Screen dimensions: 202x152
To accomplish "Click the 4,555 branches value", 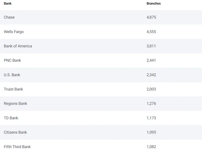I will click(x=151, y=32).
